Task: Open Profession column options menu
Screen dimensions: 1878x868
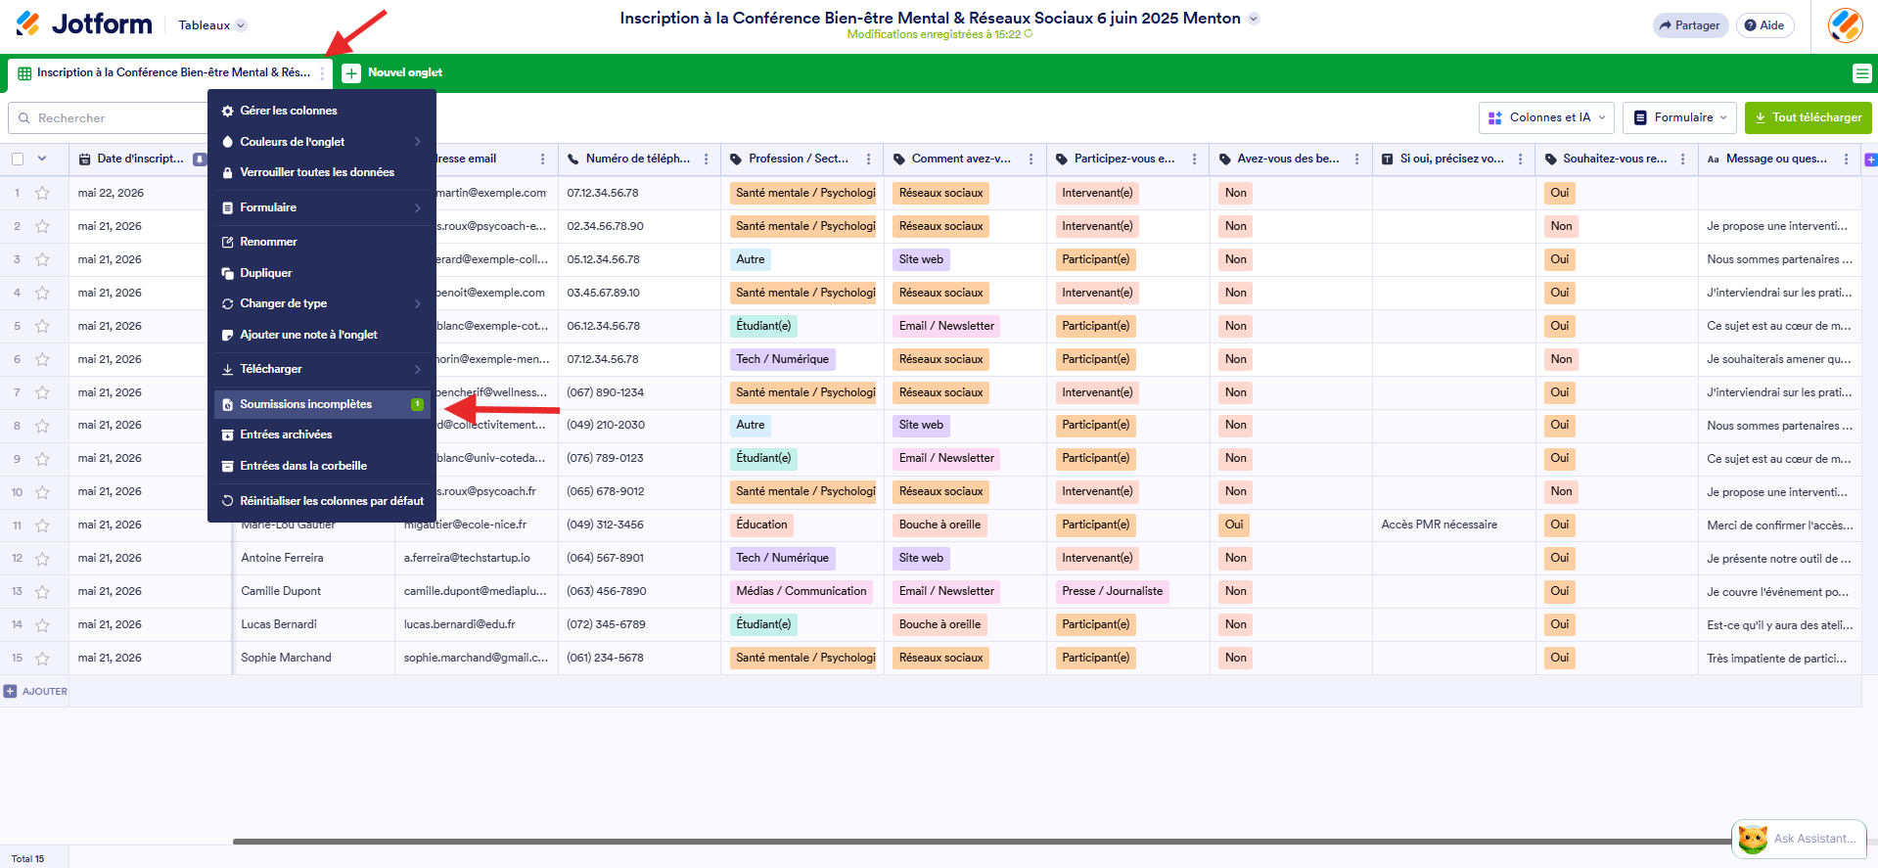Action: click(x=868, y=159)
